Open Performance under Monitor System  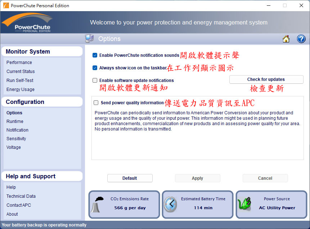pyautogui.click(x=19, y=63)
